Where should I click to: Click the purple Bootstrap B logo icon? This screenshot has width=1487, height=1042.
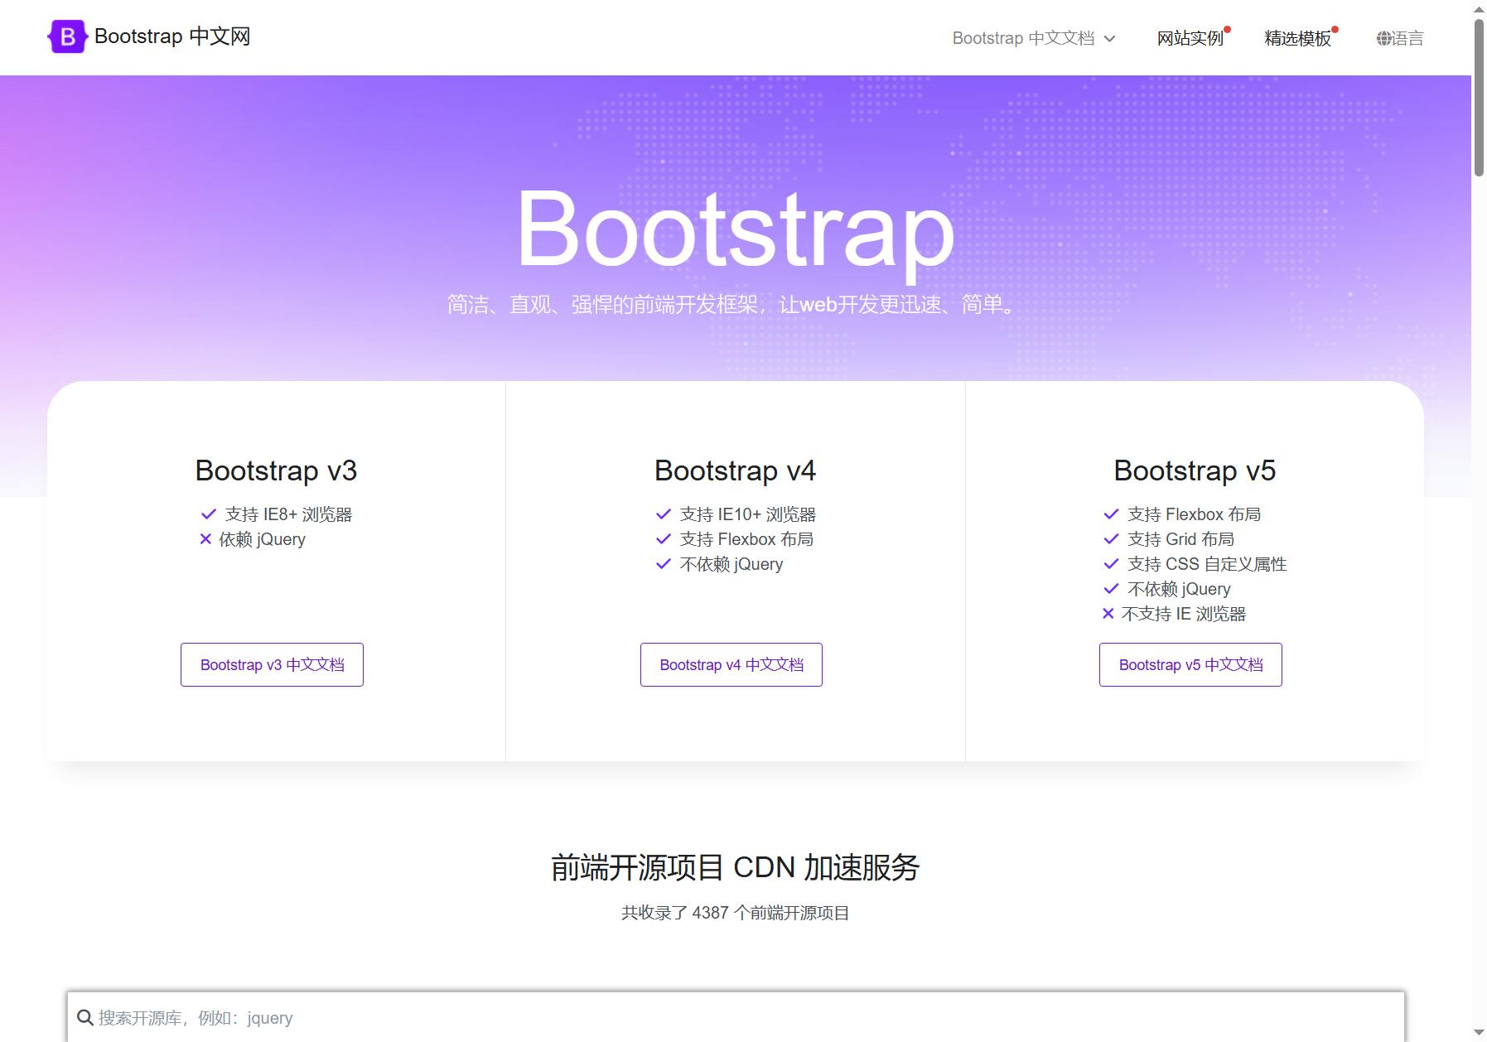point(68,36)
